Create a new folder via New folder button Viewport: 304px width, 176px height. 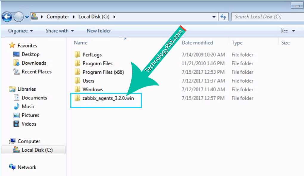click(98, 31)
